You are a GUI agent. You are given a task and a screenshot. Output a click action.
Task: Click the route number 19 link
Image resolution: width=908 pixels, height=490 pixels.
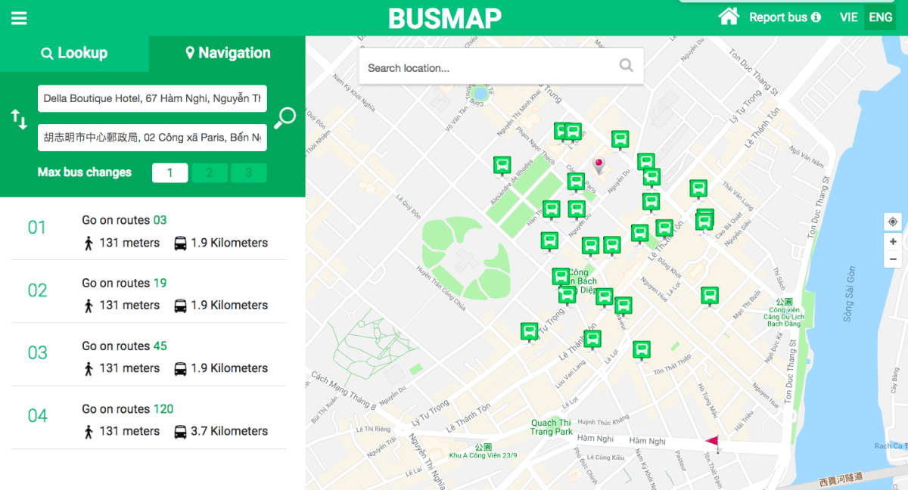(x=160, y=283)
